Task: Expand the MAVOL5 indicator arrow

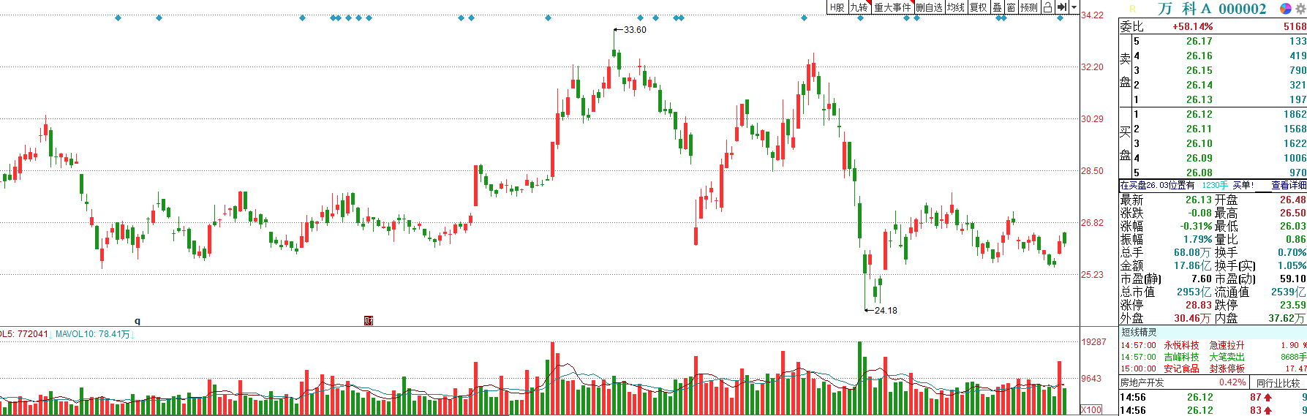Action: pyautogui.click(x=51, y=334)
